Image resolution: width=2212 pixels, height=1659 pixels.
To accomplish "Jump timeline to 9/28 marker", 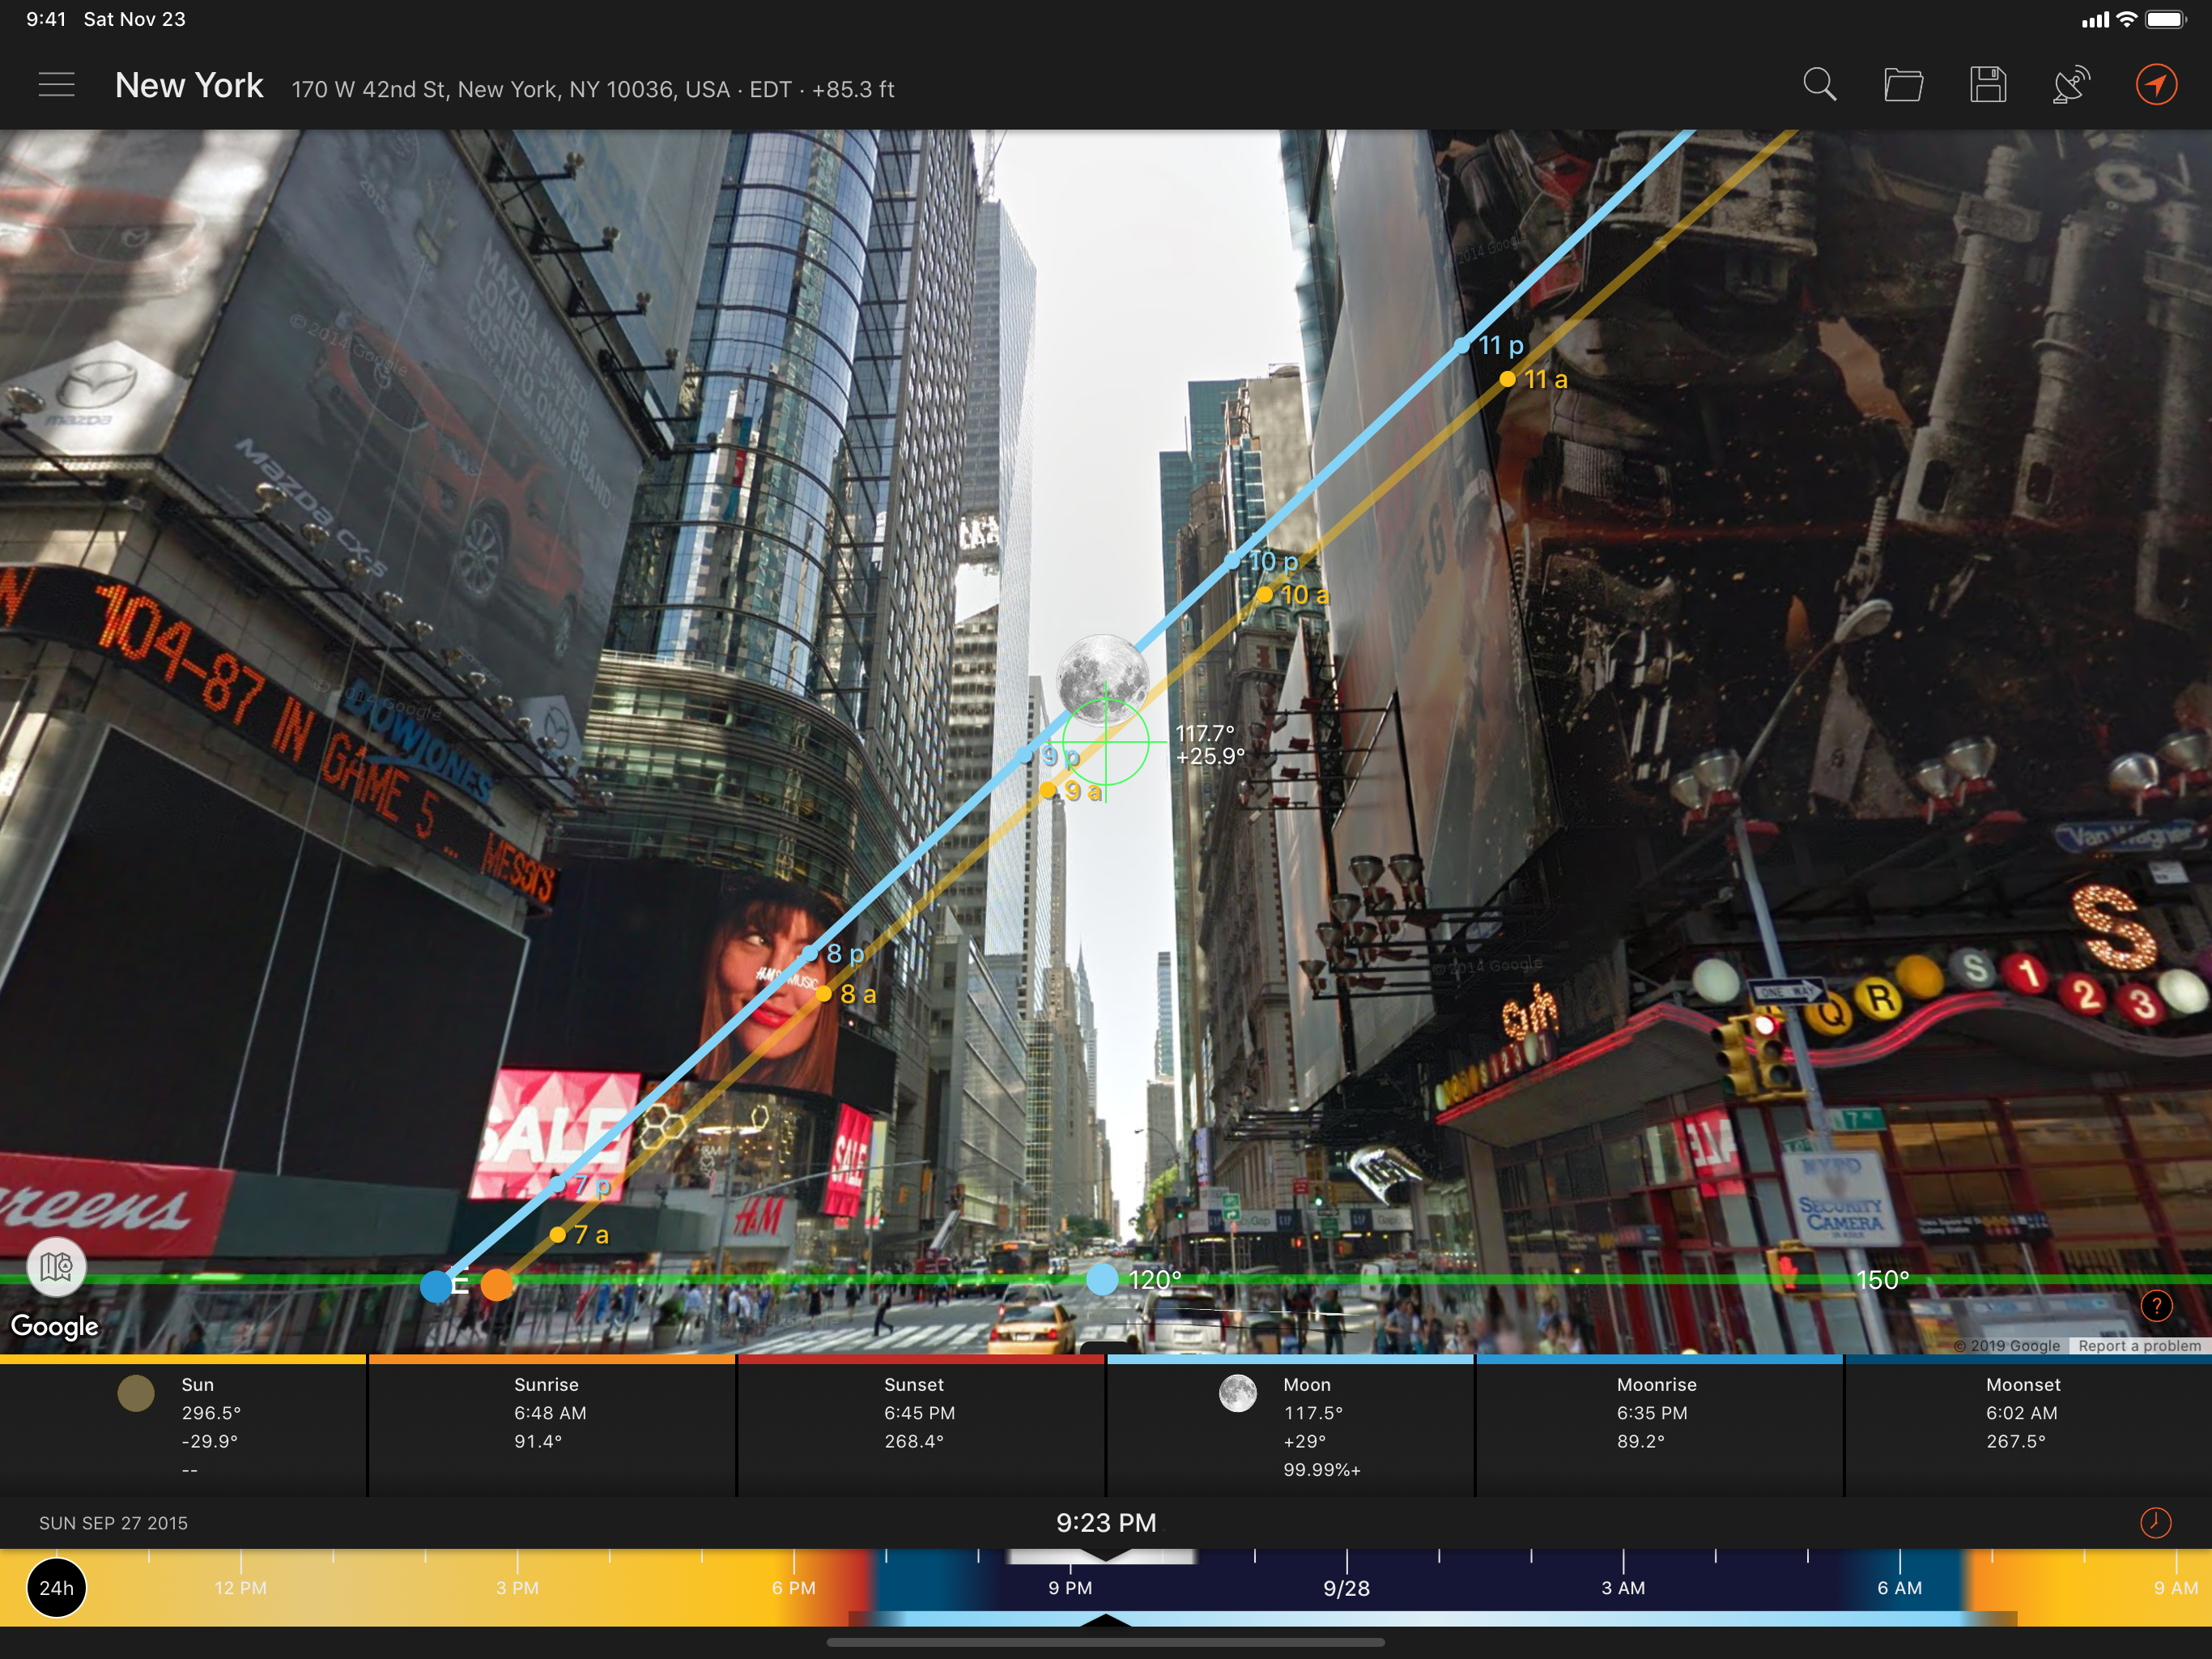I will (1346, 1588).
